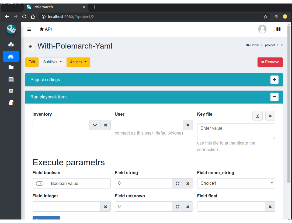Viewport: 292px width, 223px height.
Task: Open the dashboard speedometer icon in the sidebar
Action: tap(11, 44)
